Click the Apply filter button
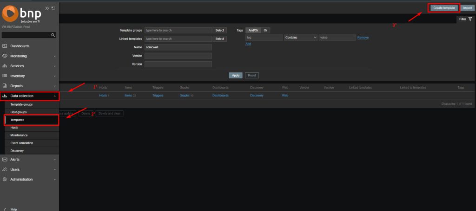 [236, 75]
